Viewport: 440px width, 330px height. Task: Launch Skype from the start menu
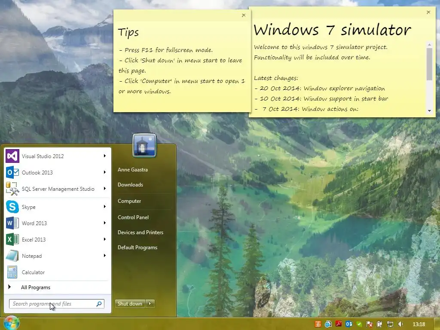point(58,207)
